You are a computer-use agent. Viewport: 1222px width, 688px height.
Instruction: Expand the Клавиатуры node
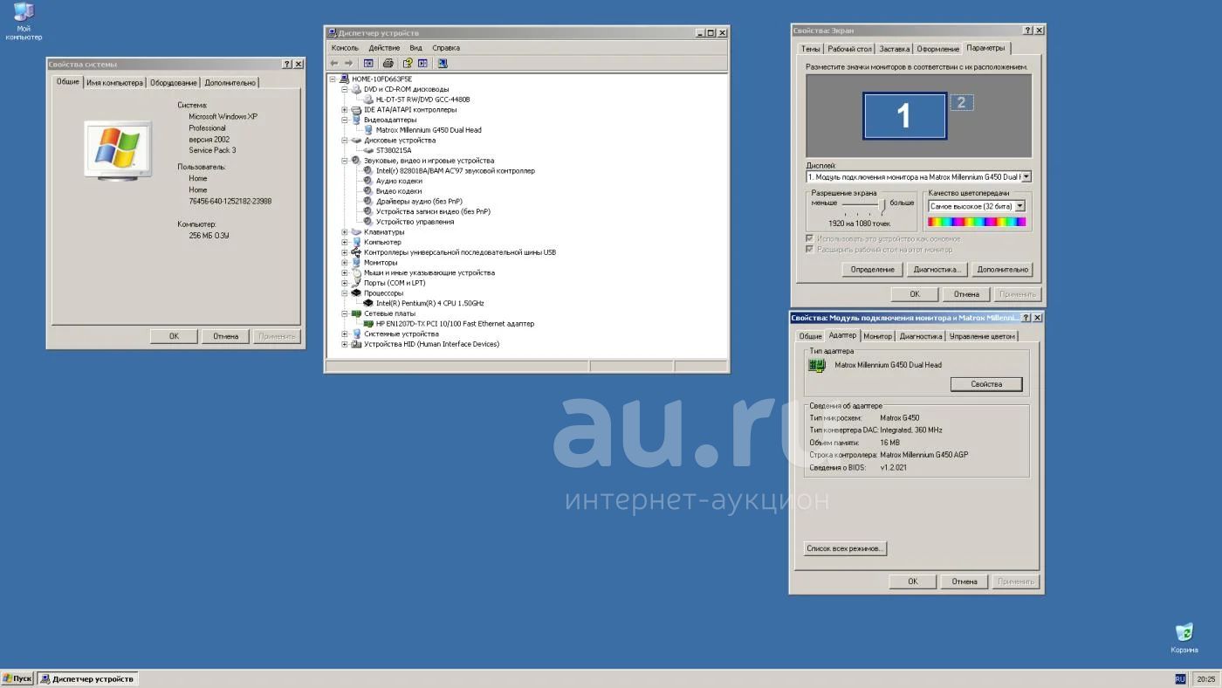[x=345, y=232]
